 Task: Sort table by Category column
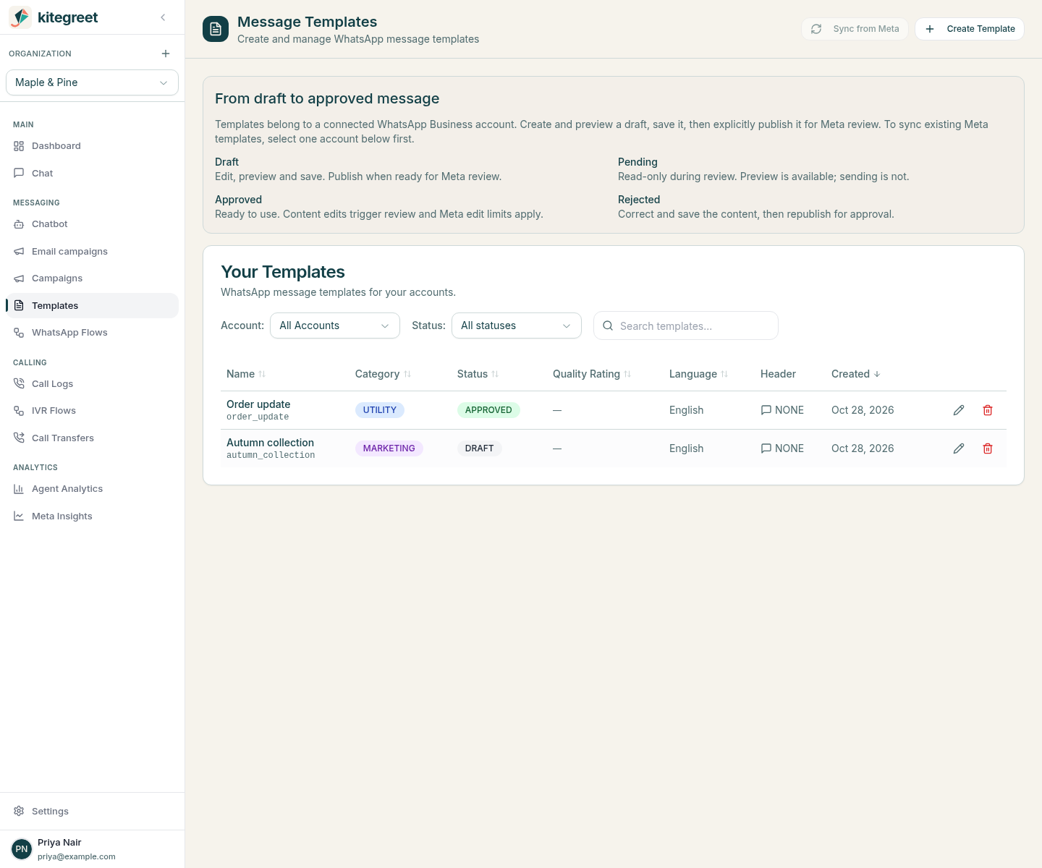pyautogui.click(x=383, y=374)
